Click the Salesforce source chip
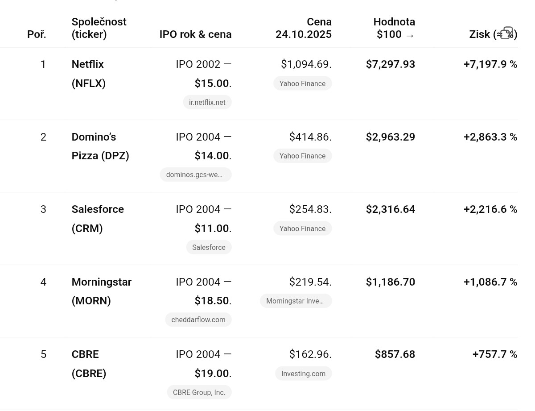This screenshot has width=535, height=411. coord(209,247)
